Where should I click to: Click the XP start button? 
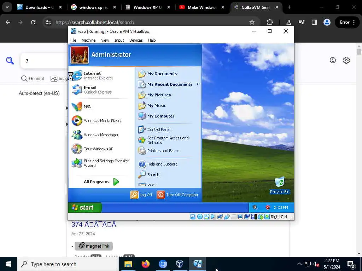(x=85, y=207)
